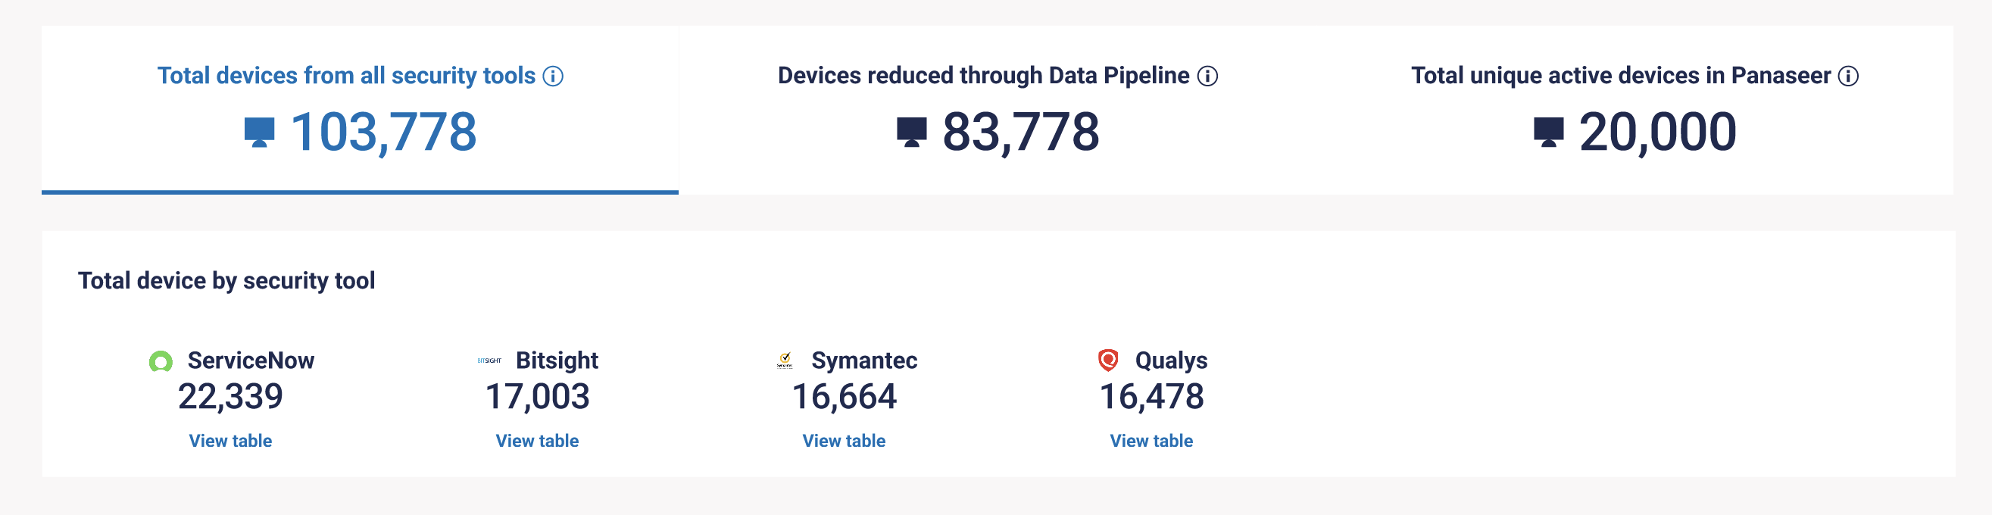Click the Qualys device count 16,478
Image resolution: width=1992 pixels, height=515 pixels.
click(1151, 398)
